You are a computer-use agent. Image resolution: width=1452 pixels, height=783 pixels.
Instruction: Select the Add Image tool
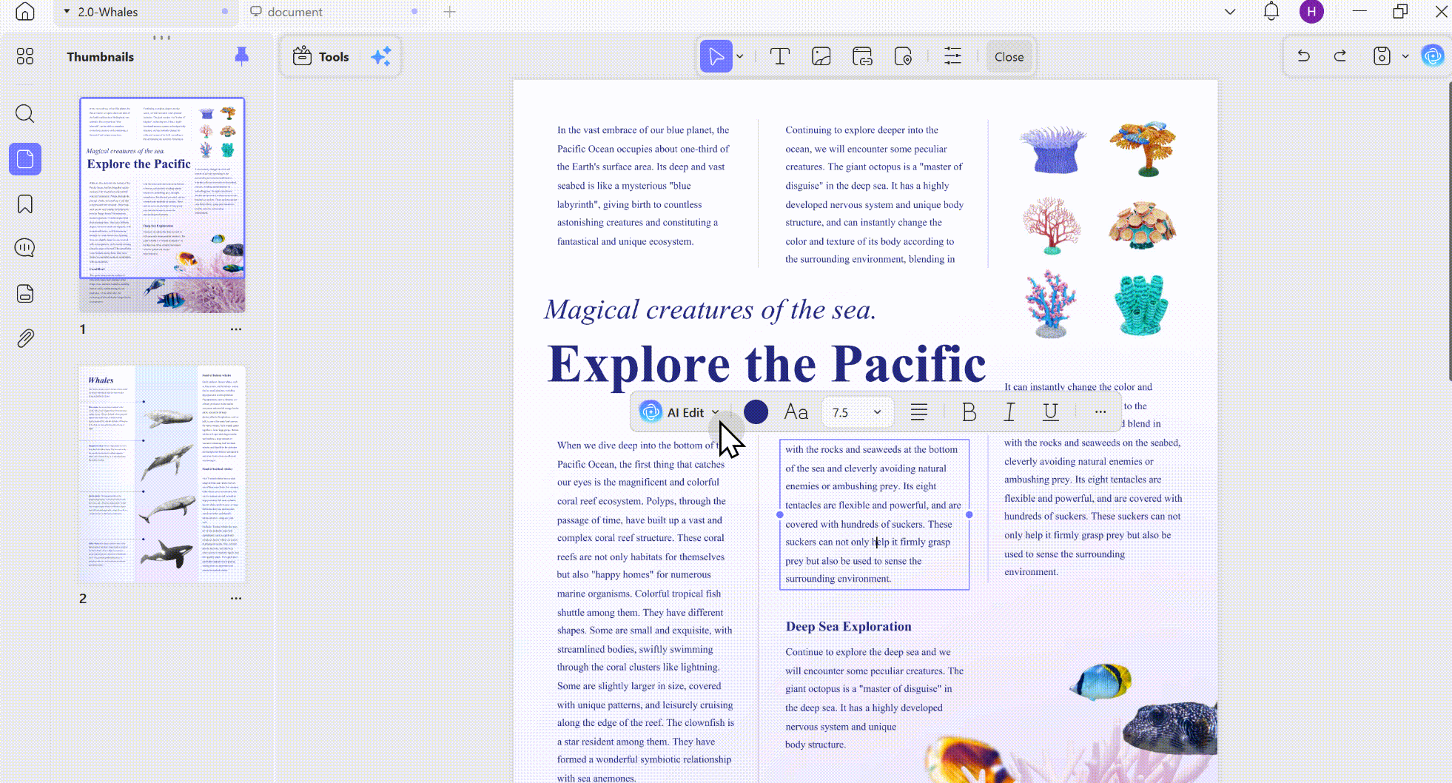pyautogui.click(x=821, y=56)
